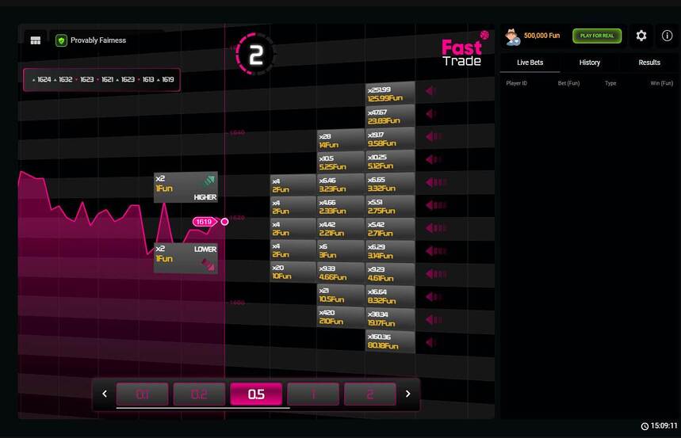Select bet amount chip 1
681x438 pixels.
[313, 394]
